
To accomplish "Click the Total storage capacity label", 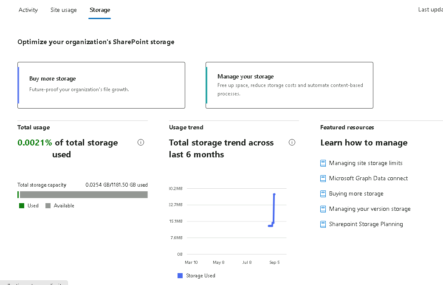I will pyautogui.click(x=42, y=185).
